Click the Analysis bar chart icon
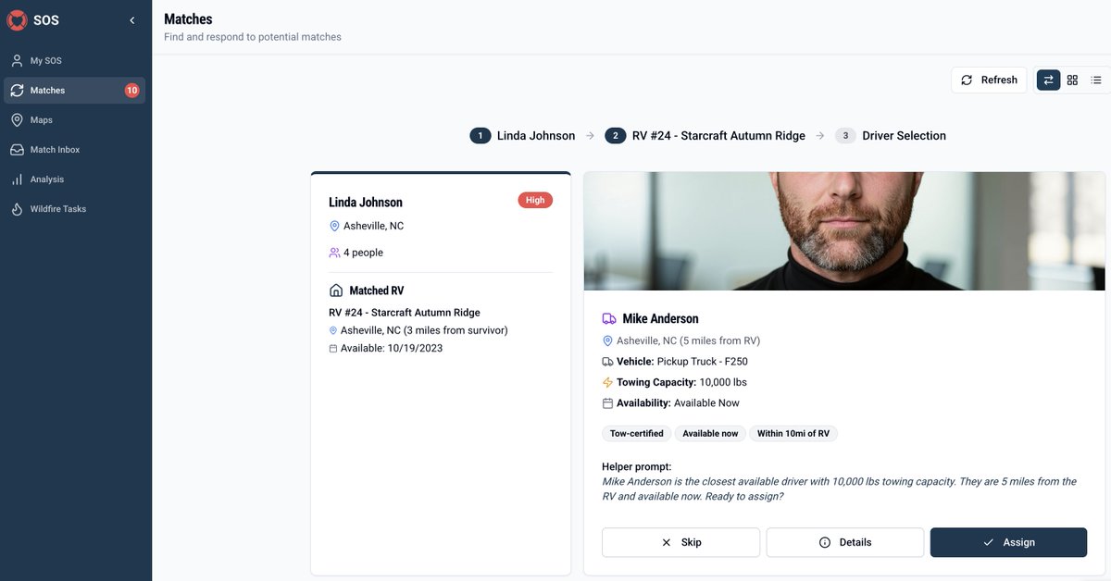The image size is (1111, 581). coord(17,179)
